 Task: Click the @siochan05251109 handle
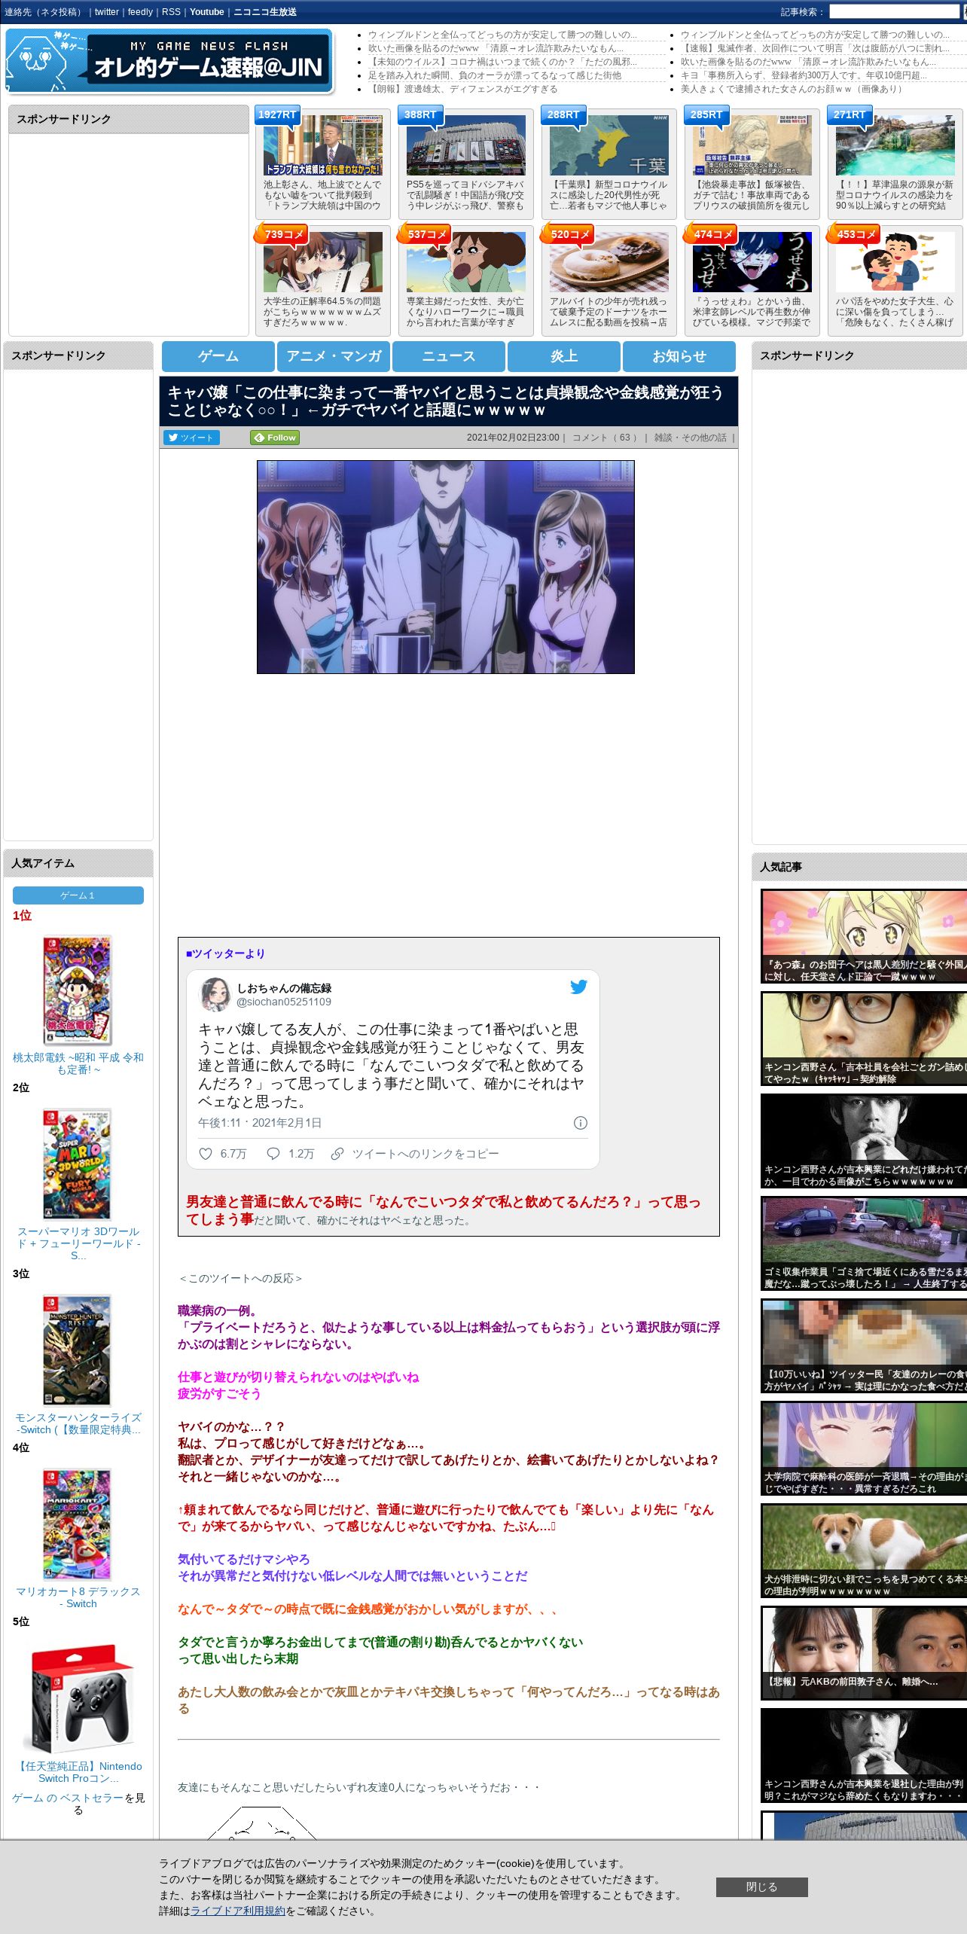click(x=284, y=1002)
